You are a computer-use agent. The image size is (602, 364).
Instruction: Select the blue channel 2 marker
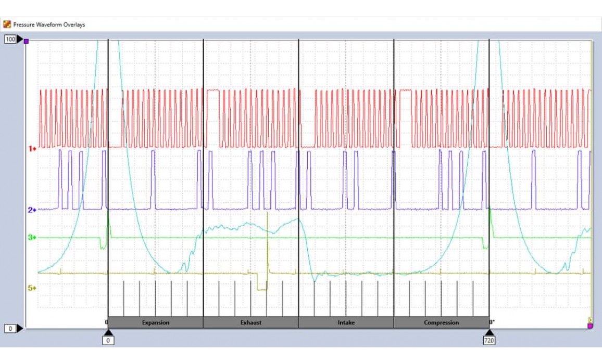[x=32, y=210]
